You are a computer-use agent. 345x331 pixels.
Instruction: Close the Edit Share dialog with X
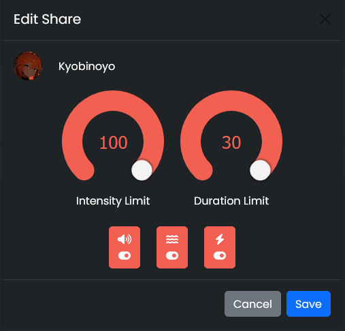tap(325, 19)
